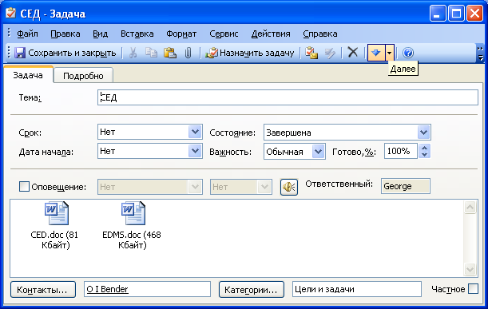
Task: Open the Действия menu
Action: pyautogui.click(x=271, y=34)
